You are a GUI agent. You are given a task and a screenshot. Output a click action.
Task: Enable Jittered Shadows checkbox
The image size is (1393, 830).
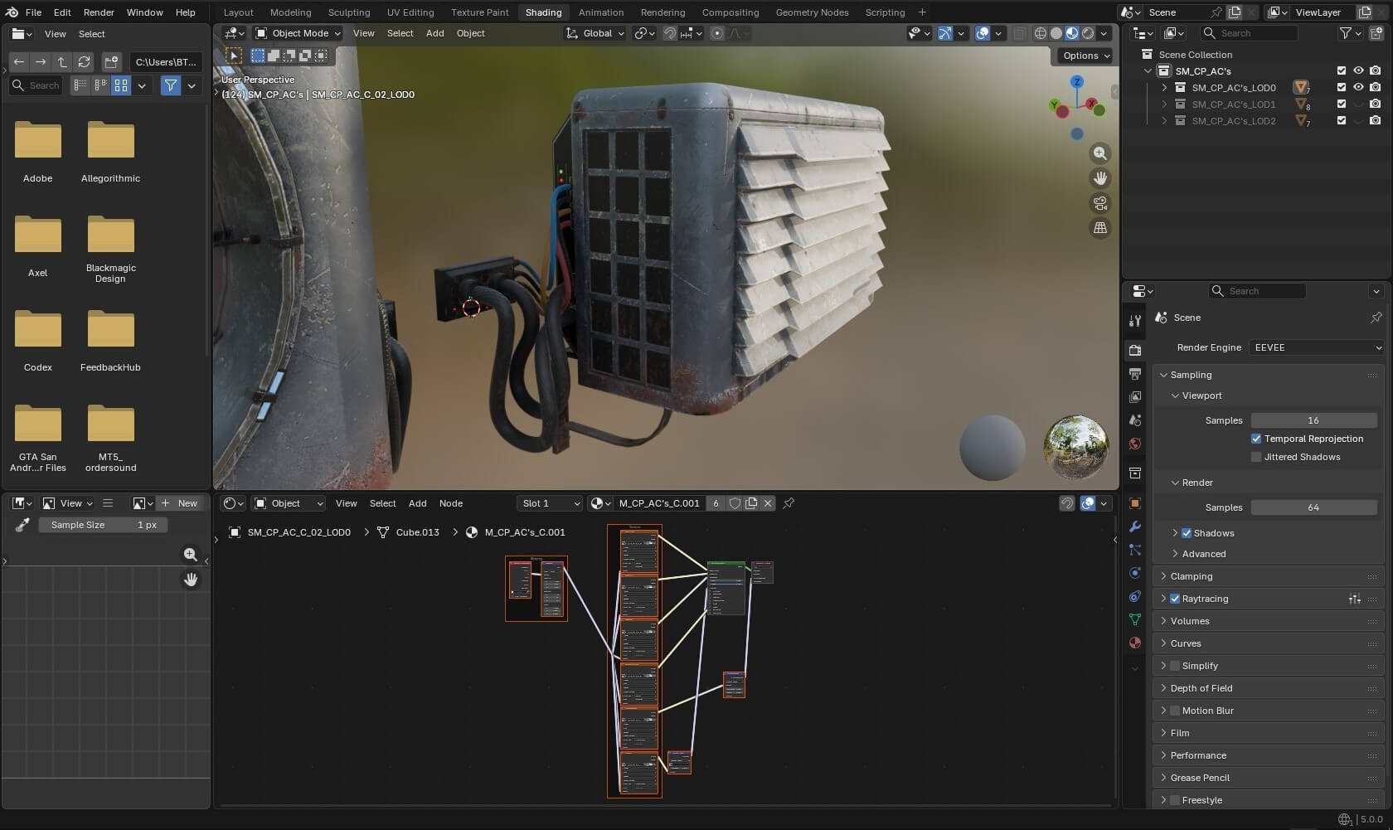pyautogui.click(x=1256, y=457)
